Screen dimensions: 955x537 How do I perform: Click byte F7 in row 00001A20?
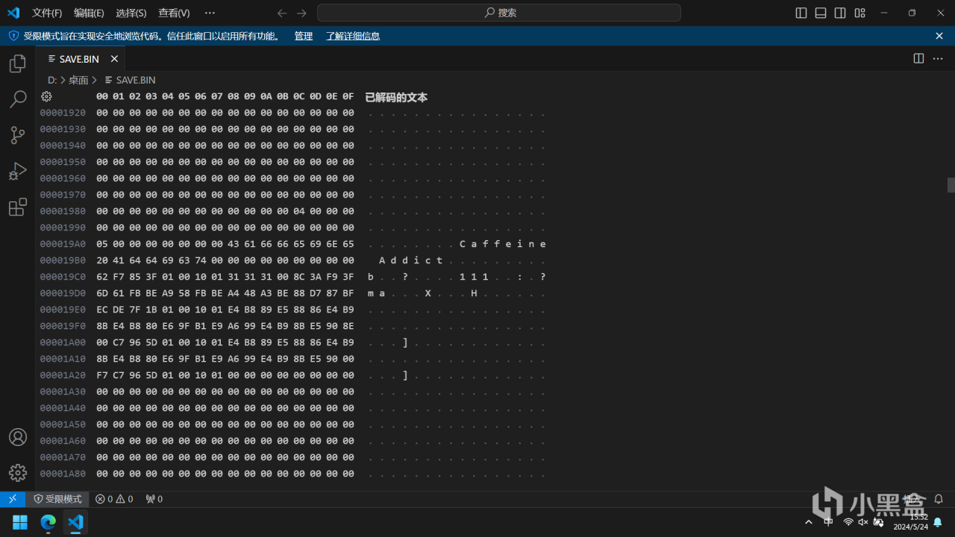102,375
